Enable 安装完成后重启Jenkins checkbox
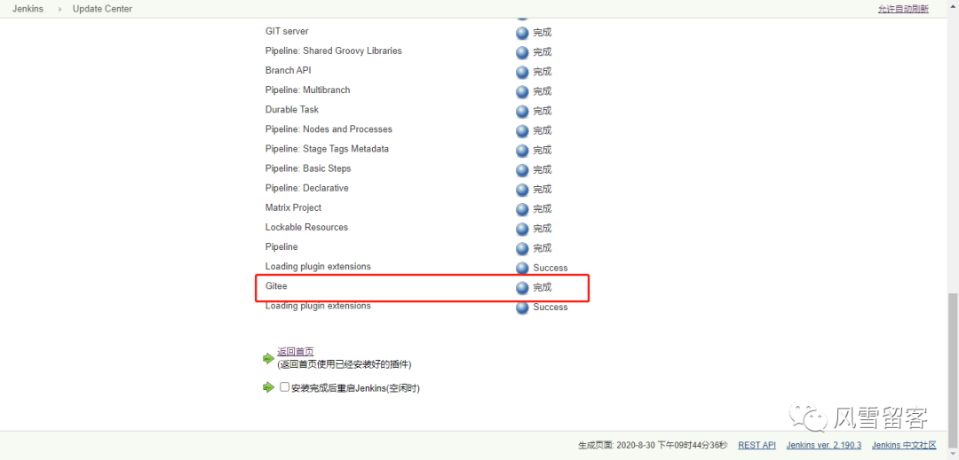This screenshot has height=460, width=959. [284, 386]
